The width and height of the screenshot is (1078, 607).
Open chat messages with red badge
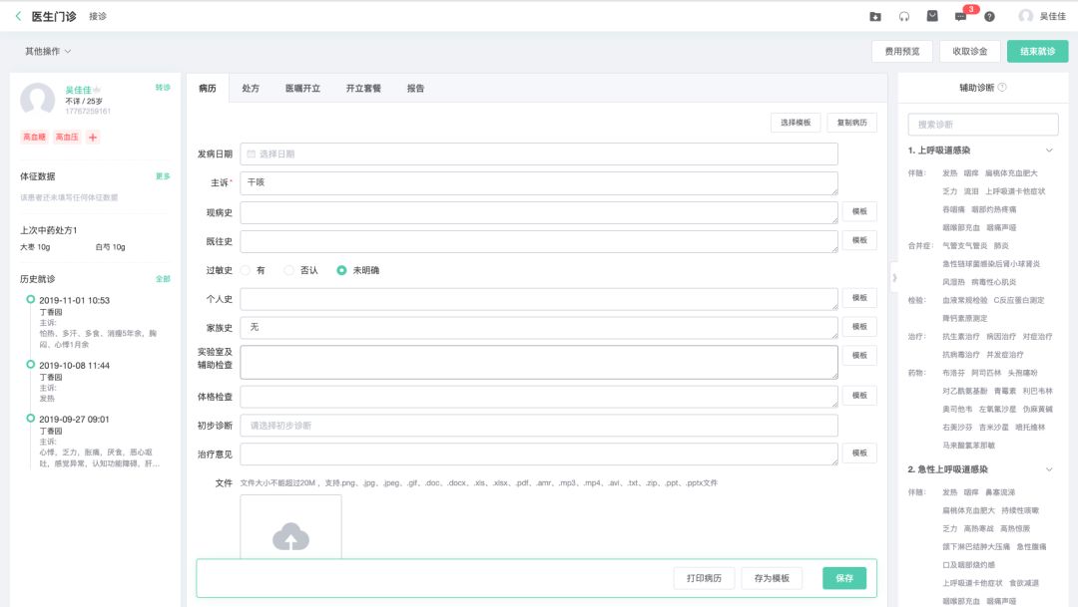pos(961,17)
